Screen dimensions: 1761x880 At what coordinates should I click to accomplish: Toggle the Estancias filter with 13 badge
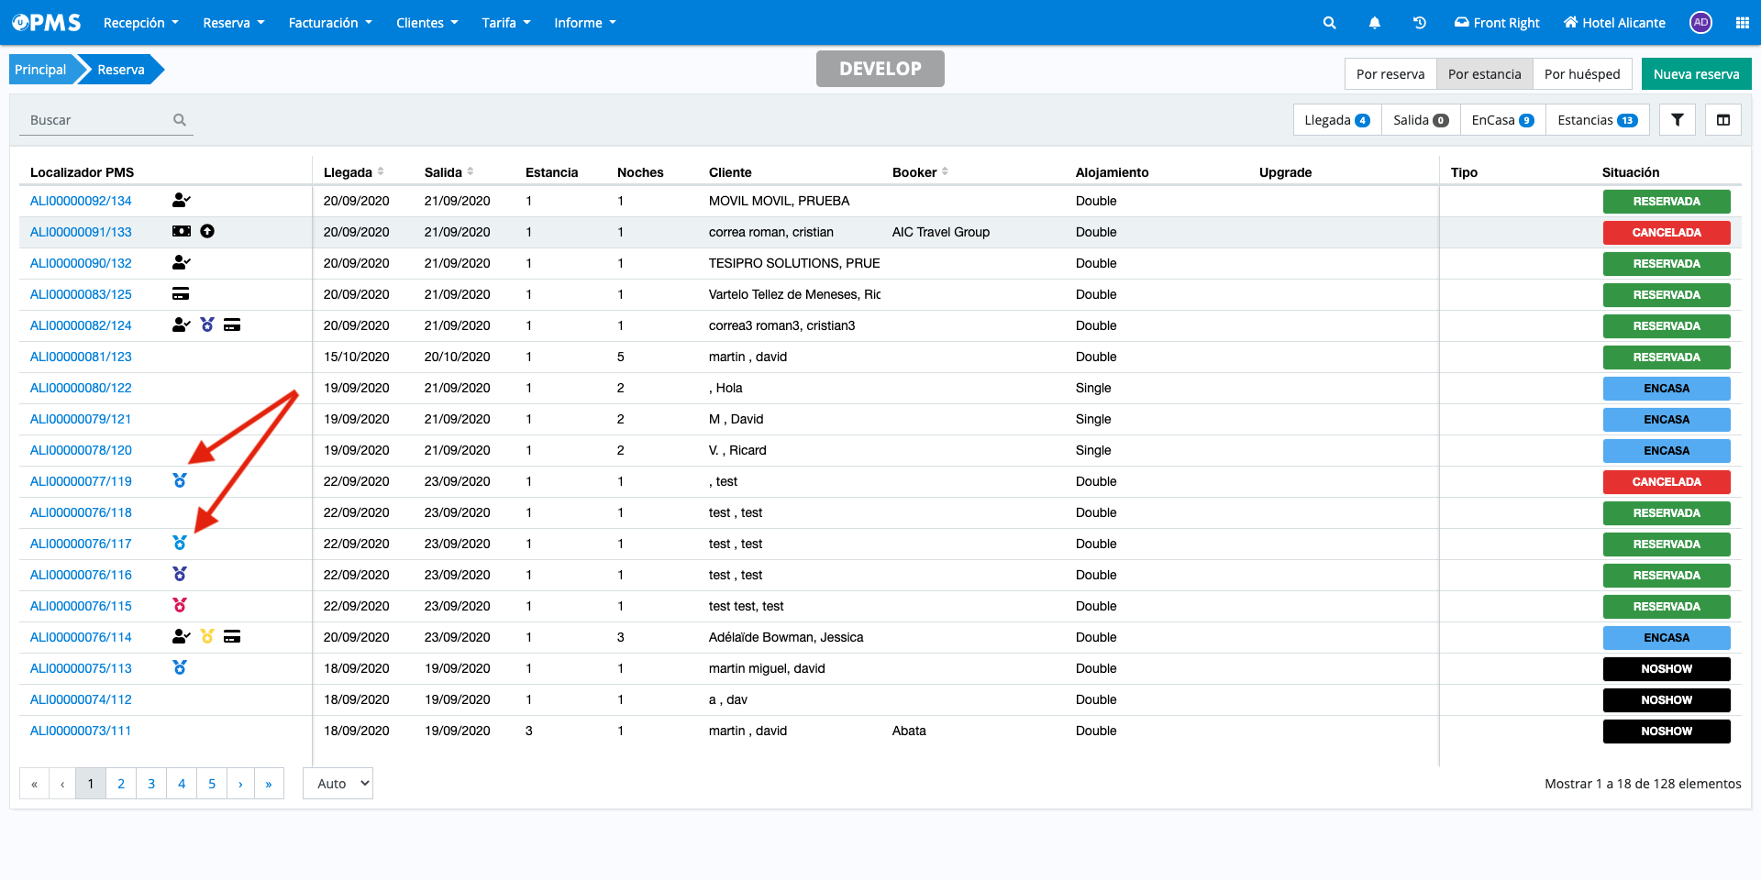pos(1596,120)
